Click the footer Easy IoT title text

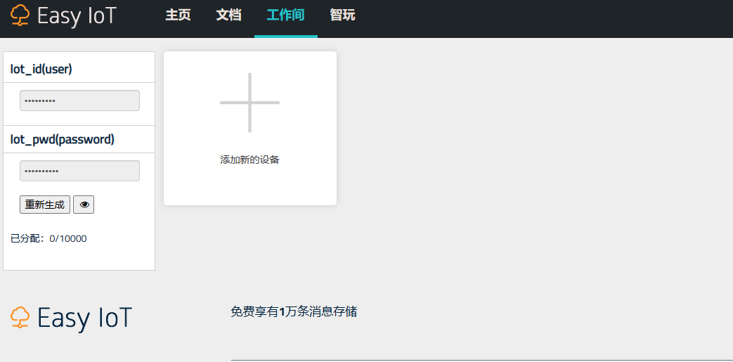point(84,318)
